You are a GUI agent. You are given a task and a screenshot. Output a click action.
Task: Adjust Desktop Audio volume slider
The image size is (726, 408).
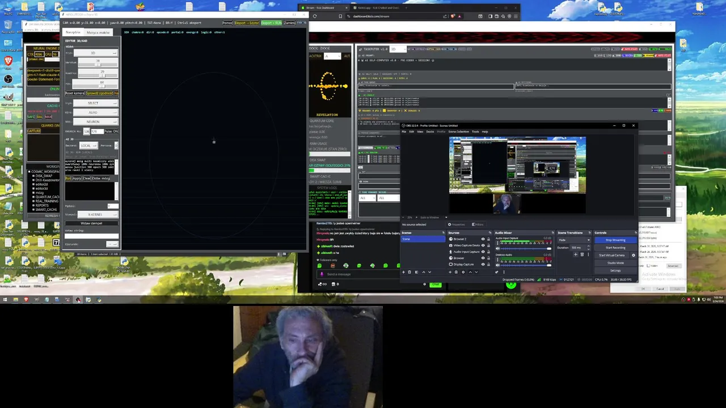coord(526,265)
